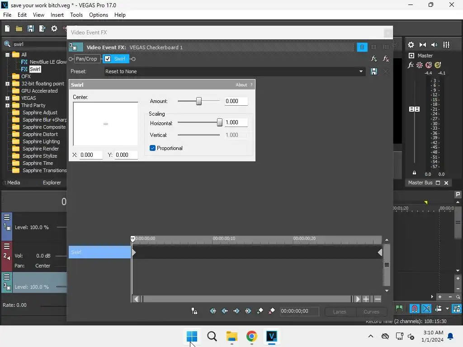The width and height of the screenshot is (463, 347).
Task: Open the Windows Start menu
Action: tap(192, 336)
